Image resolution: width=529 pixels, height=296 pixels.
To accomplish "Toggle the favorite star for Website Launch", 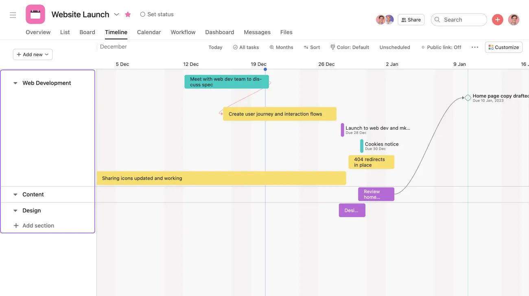I will (x=128, y=15).
